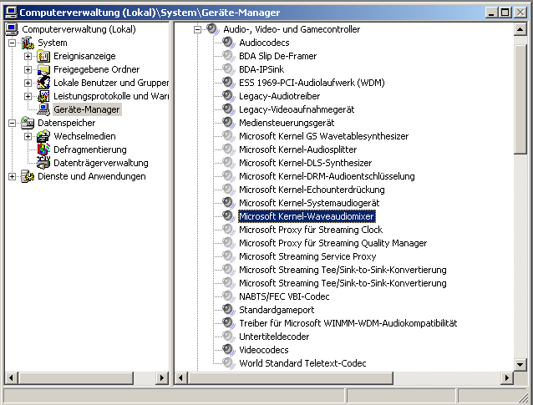This screenshot has height=405, width=533.
Task: Click the icon beside World Standard Teletext-Codec
Action: (x=228, y=363)
